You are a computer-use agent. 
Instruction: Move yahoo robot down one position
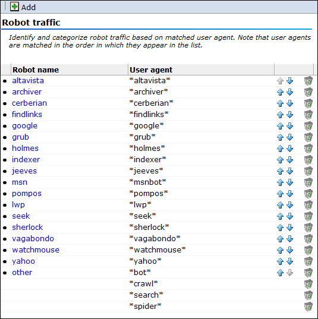tap(289, 261)
